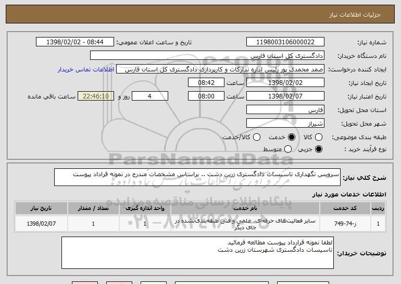Click the validity date field 1398/02/07
The image size is (401, 284).
tap(285, 96)
